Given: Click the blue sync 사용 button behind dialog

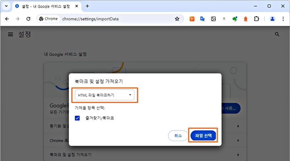Looking at the screenshot, I should click(231, 108).
